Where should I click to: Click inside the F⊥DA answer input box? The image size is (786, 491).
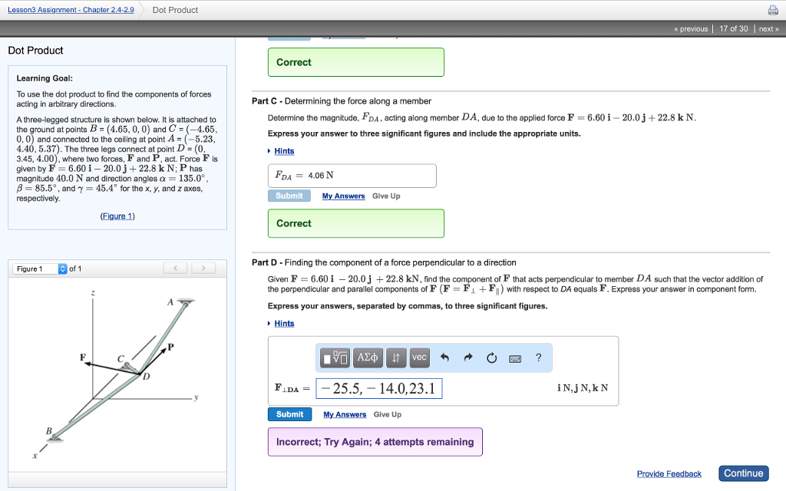click(x=379, y=387)
